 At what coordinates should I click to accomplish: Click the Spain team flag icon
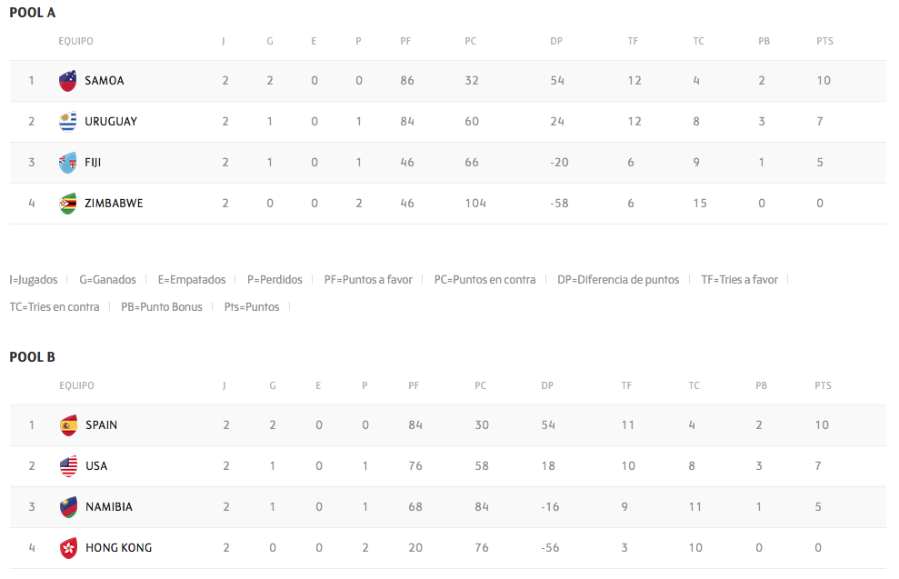click(68, 425)
